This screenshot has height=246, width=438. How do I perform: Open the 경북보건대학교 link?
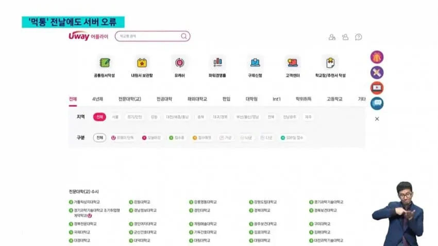pyautogui.click(x=326, y=210)
